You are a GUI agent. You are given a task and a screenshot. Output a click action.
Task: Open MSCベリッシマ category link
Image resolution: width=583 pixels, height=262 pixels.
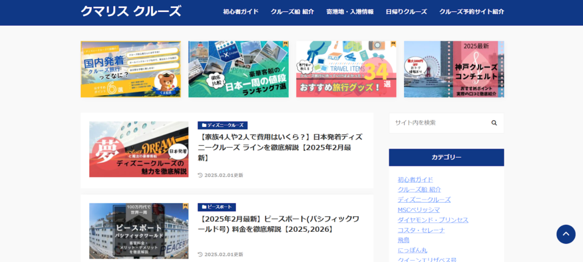[x=418, y=210]
